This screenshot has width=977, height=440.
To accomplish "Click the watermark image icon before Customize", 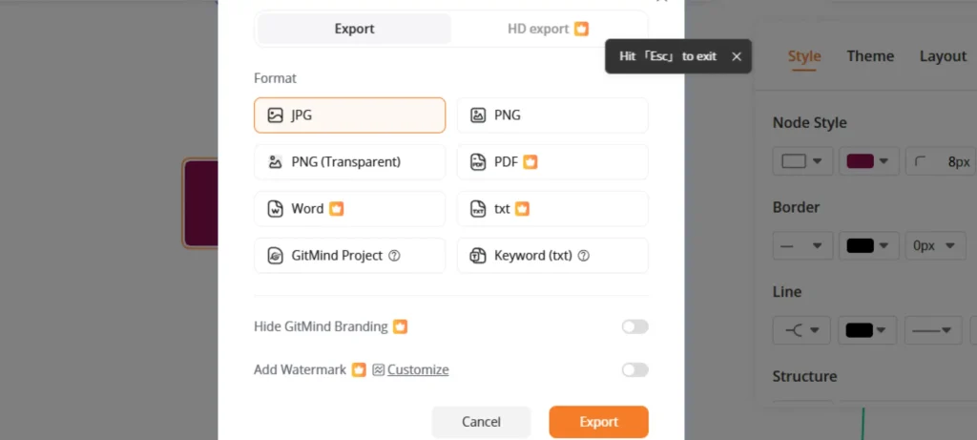I will coord(378,369).
